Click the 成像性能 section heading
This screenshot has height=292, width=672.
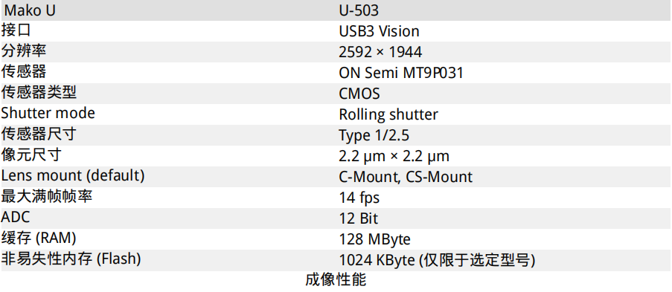point(336,280)
